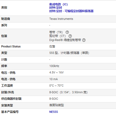Click the 100kHz frequency value
This screenshot has height=115, width=116.
tap(54, 66)
